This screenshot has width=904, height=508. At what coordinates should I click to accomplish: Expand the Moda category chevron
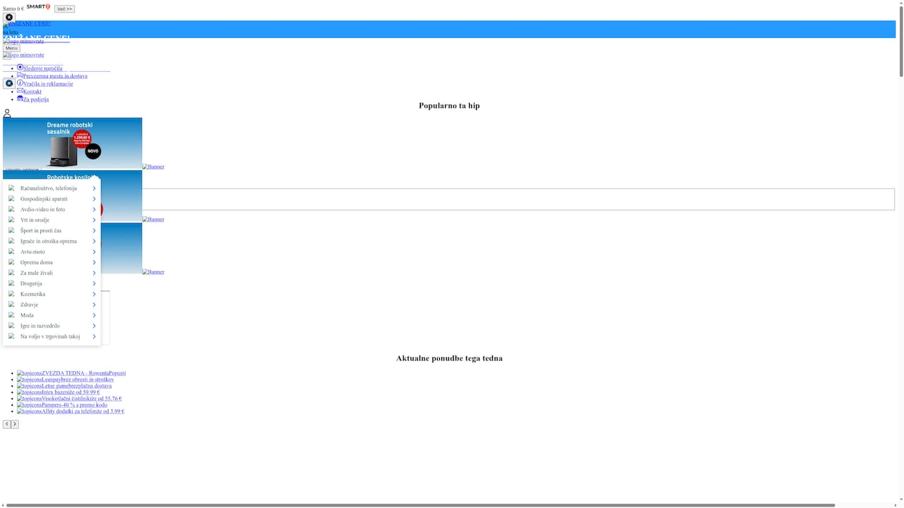[x=94, y=315]
